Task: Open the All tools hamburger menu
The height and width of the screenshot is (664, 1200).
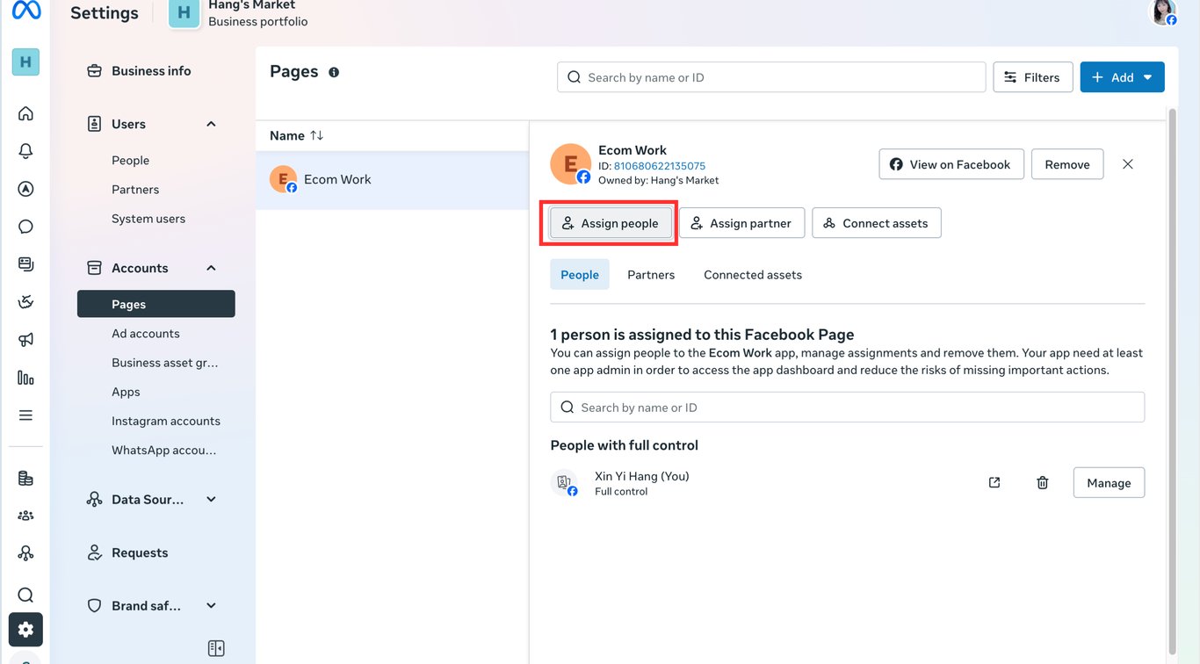Action: [25, 415]
